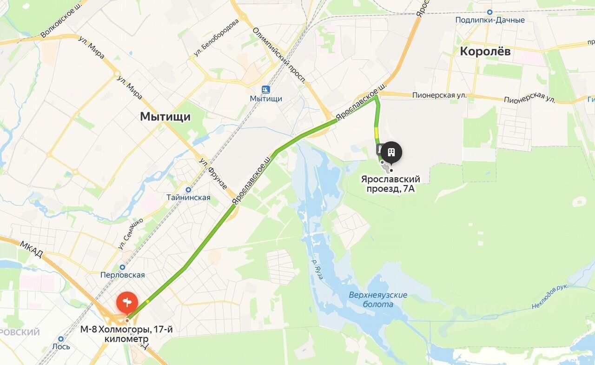Click the Верхнеяузские болота label
The image size is (595, 365).
378,299
